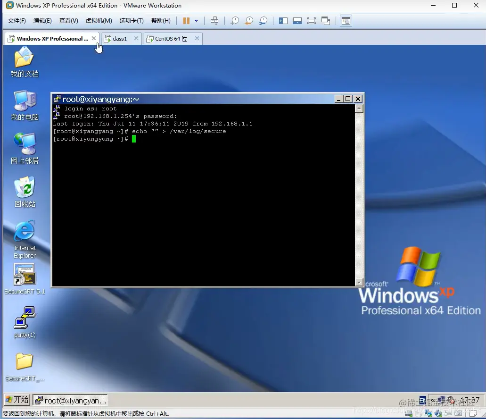This screenshot has height=419, width=486.
Task: Close the class1 tab
Action: [x=136, y=39]
